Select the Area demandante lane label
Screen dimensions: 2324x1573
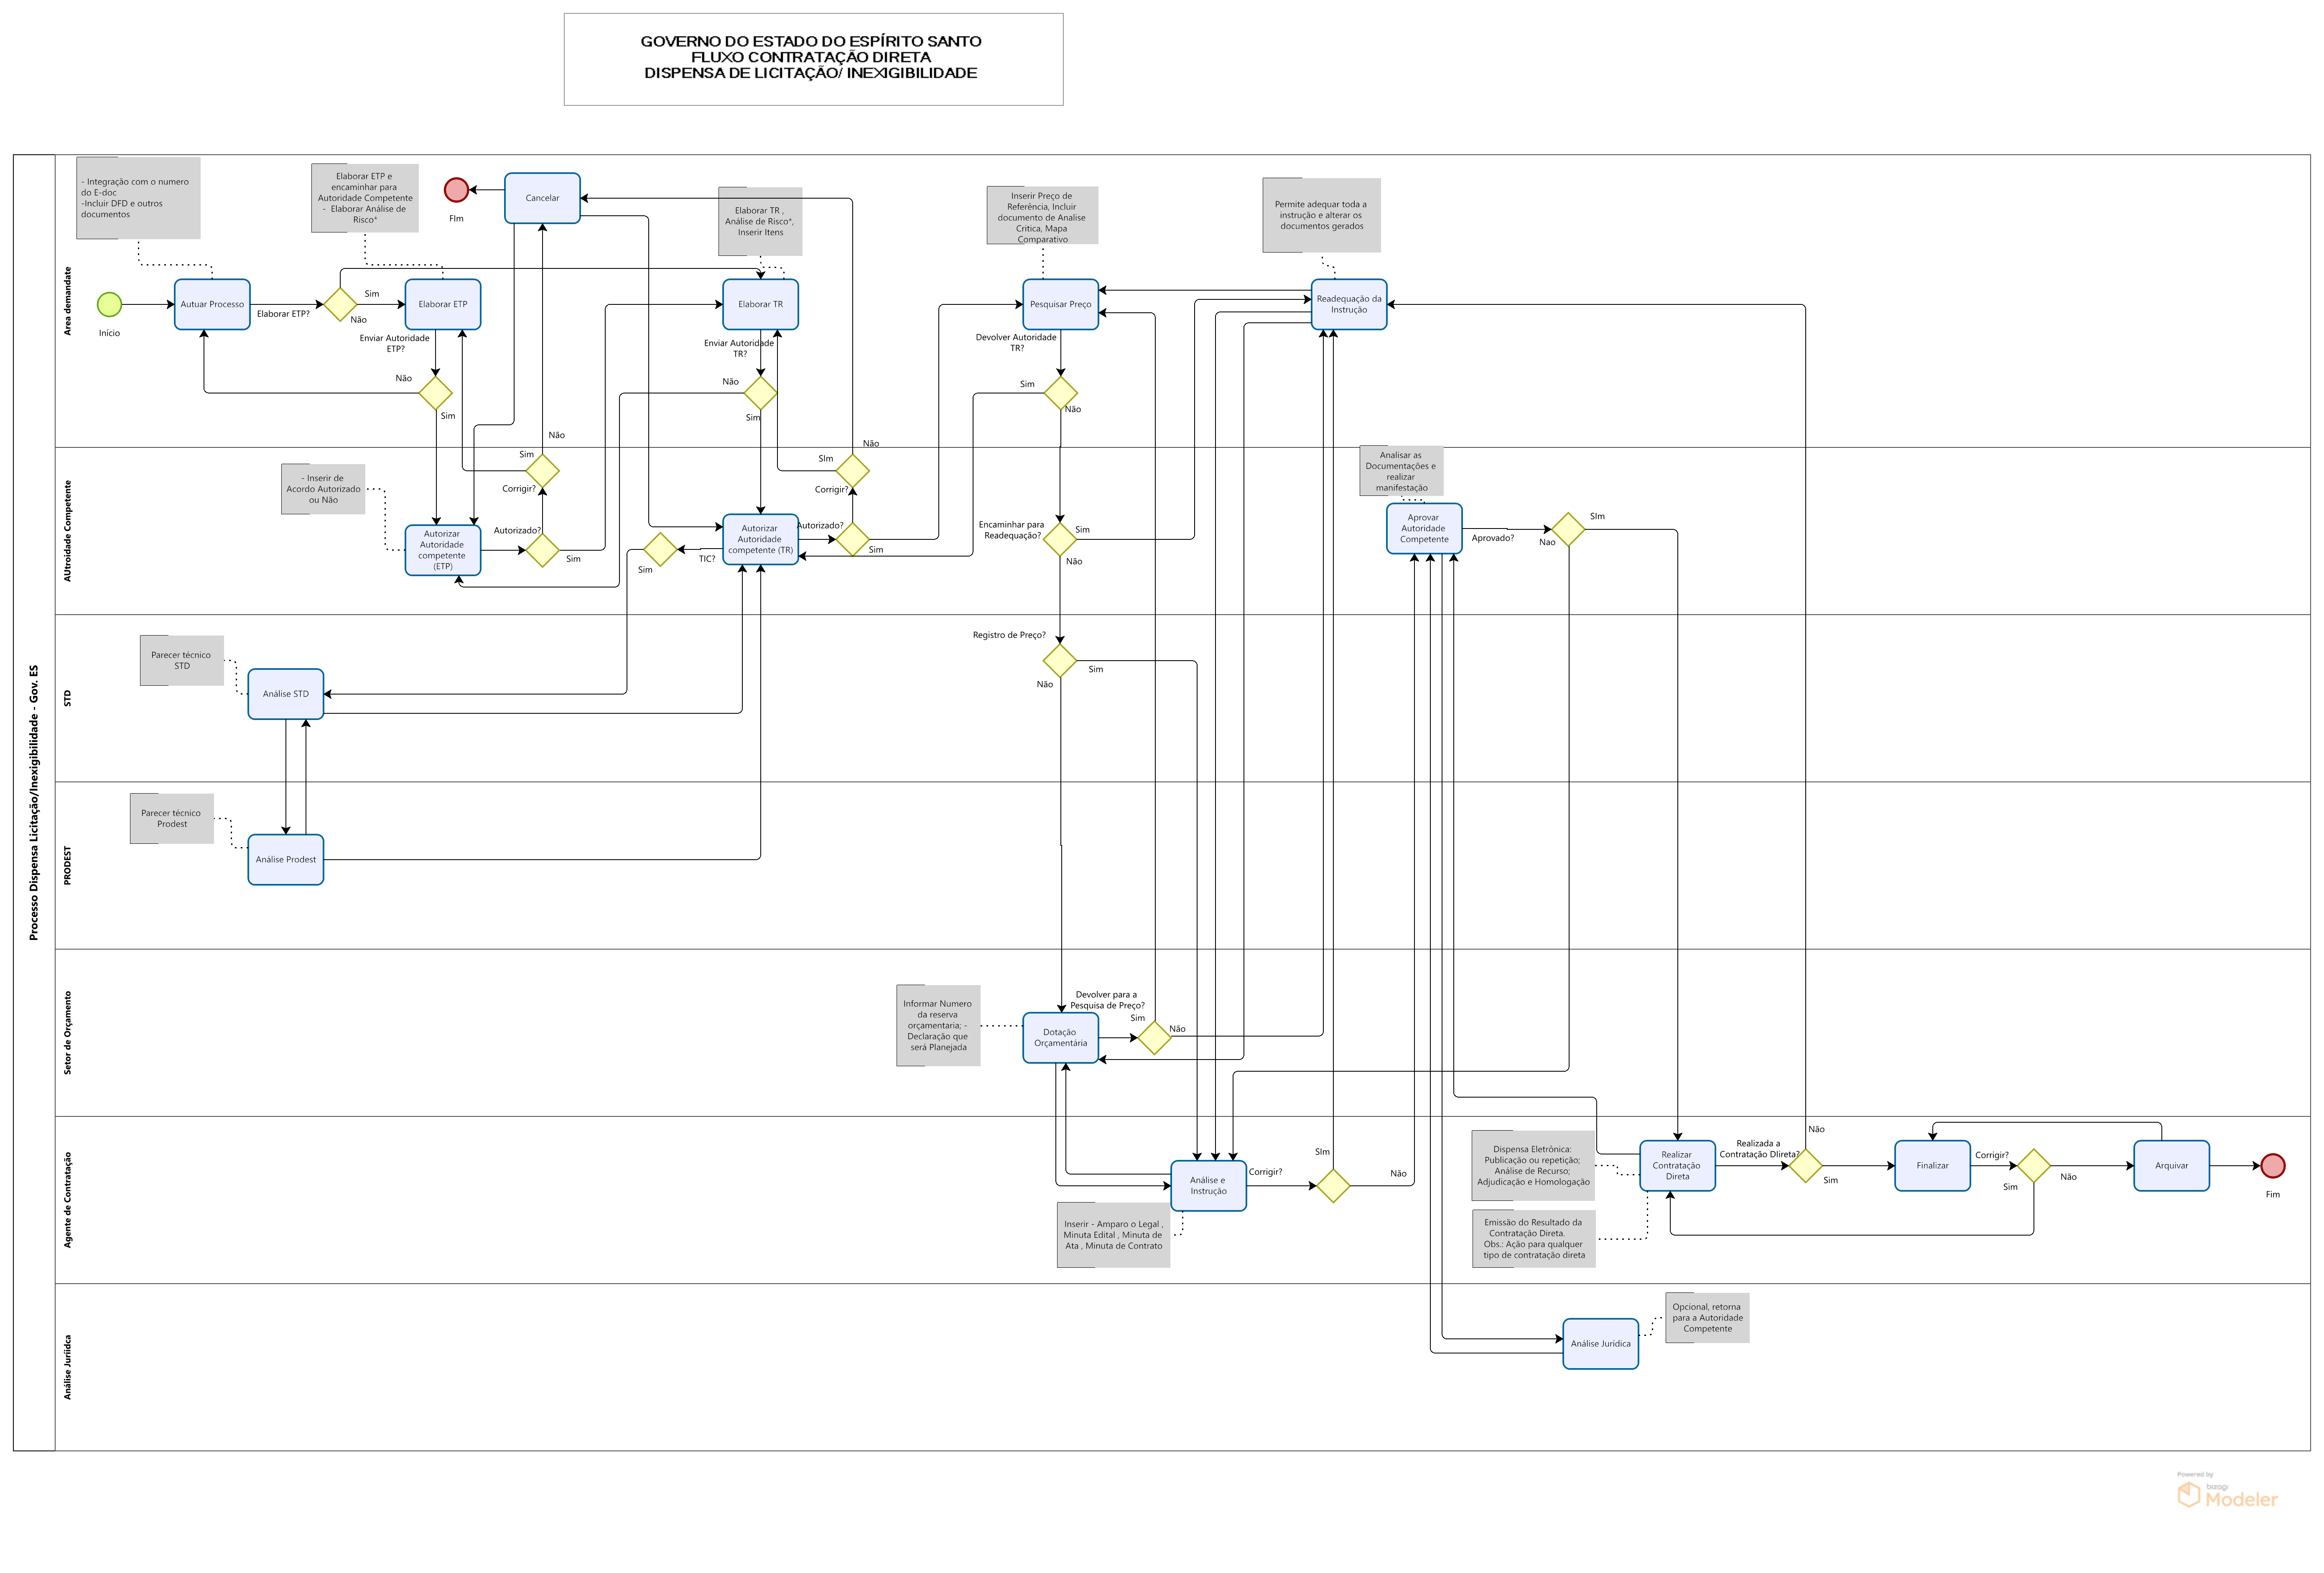pyautogui.click(x=68, y=300)
